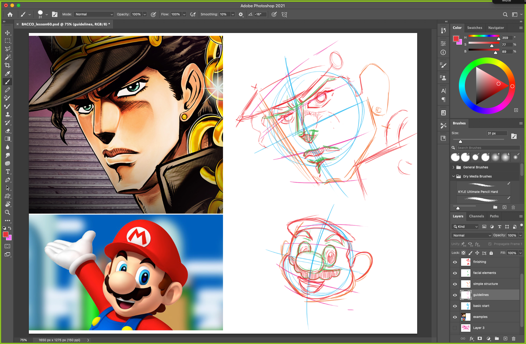This screenshot has width=526, height=344.
Task: Delete layer with trash icon in Layers panel
Action: pyautogui.click(x=513, y=338)
